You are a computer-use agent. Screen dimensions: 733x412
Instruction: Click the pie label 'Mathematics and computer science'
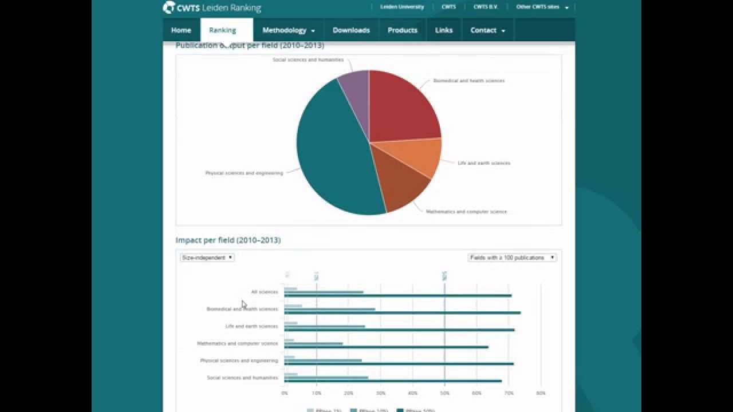pyautogui.click(x=466, y=212)
